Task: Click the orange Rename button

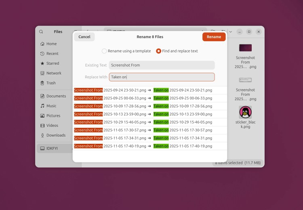Action: (x=214, y=37)
